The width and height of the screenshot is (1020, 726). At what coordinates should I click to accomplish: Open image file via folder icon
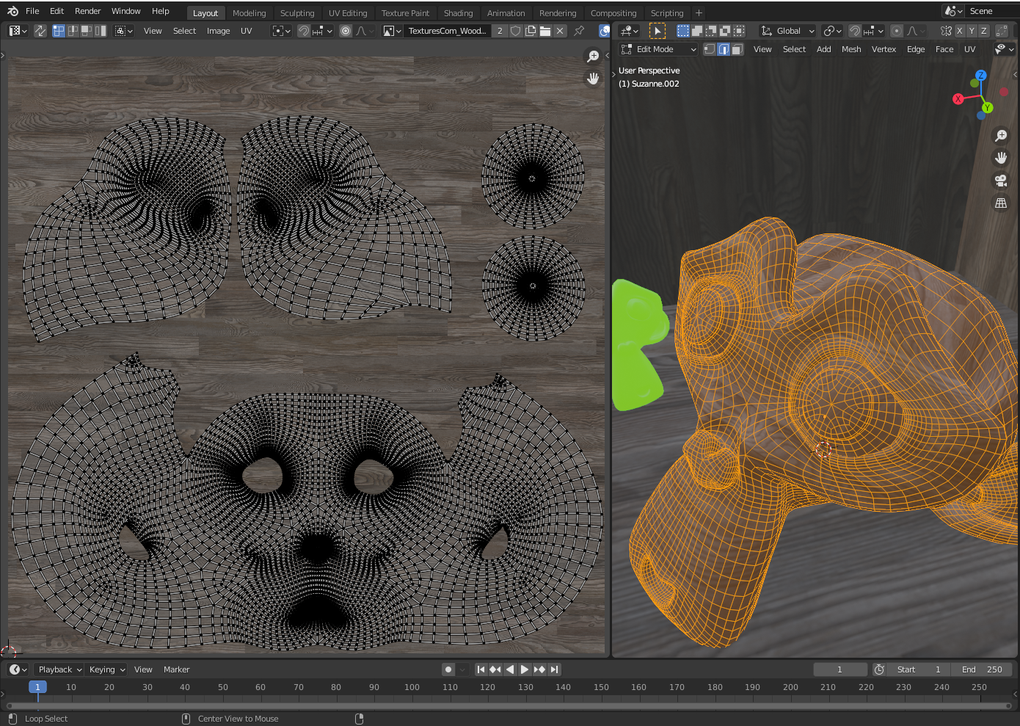pos(545,31)
